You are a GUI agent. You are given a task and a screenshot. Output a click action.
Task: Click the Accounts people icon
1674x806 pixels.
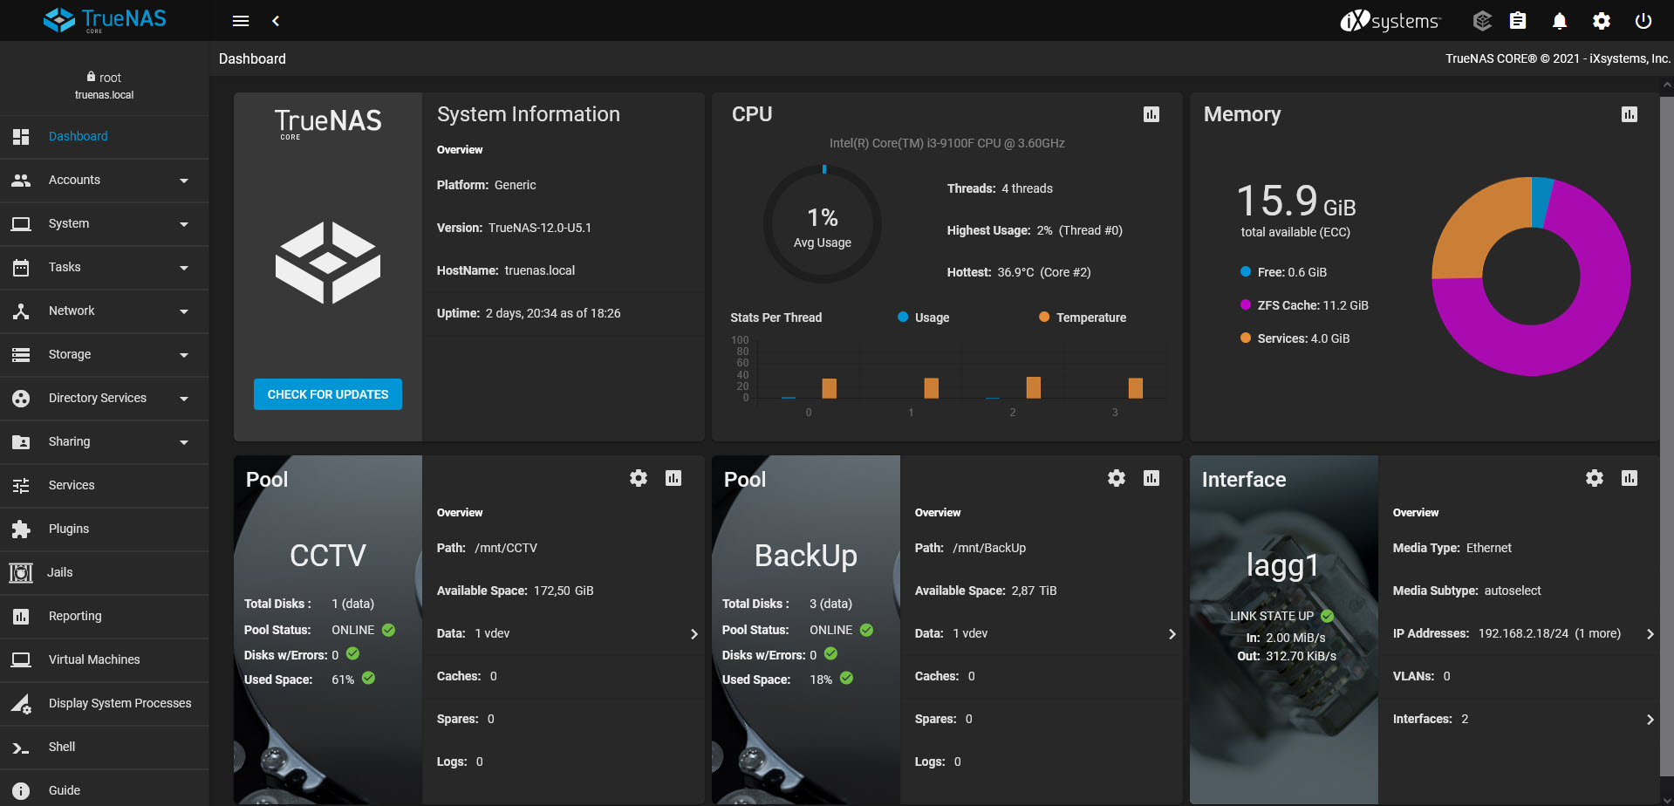(x=21, y=181)
